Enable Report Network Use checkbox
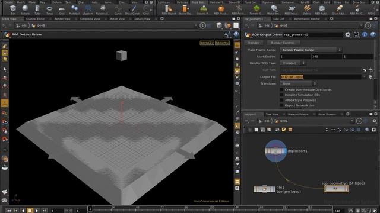 [x=281, y=105]
